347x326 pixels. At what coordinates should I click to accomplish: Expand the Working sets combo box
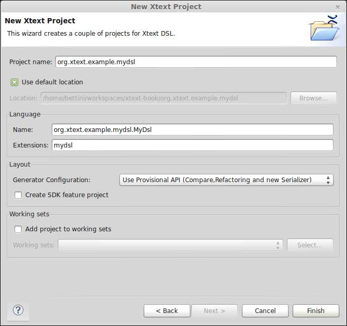click(x=170, y=245)
